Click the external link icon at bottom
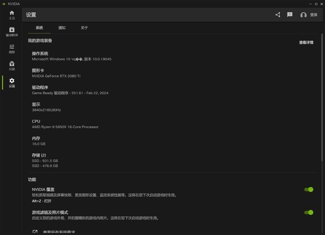 35,232
